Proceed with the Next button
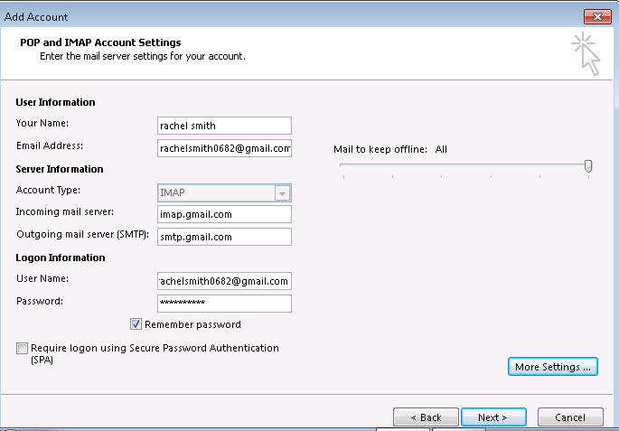The width and height of the screenshot is (619, 431). (493, 417)
